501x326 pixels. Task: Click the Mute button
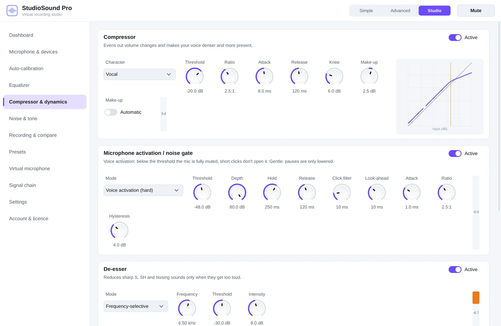pos(476,11)
